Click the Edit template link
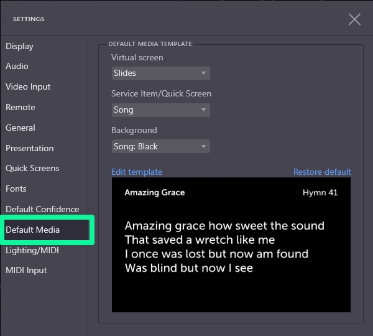This screenshot has width=373, height=336. [x=137, y=172]
